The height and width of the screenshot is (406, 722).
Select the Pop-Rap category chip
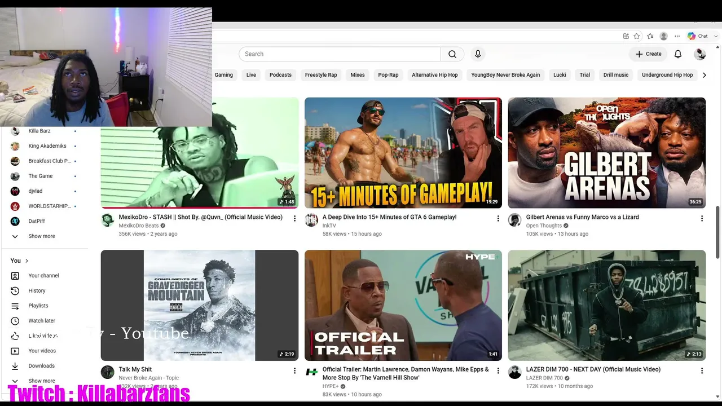[388, 75]
